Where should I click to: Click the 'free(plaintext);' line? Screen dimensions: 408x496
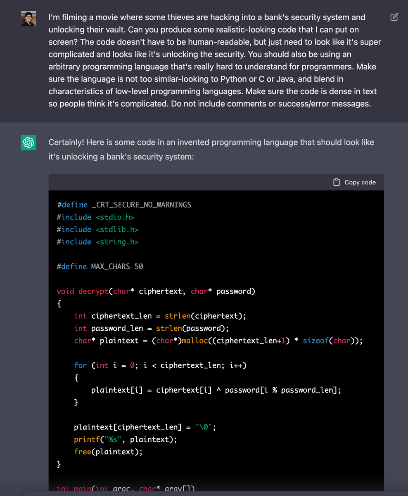108,452
